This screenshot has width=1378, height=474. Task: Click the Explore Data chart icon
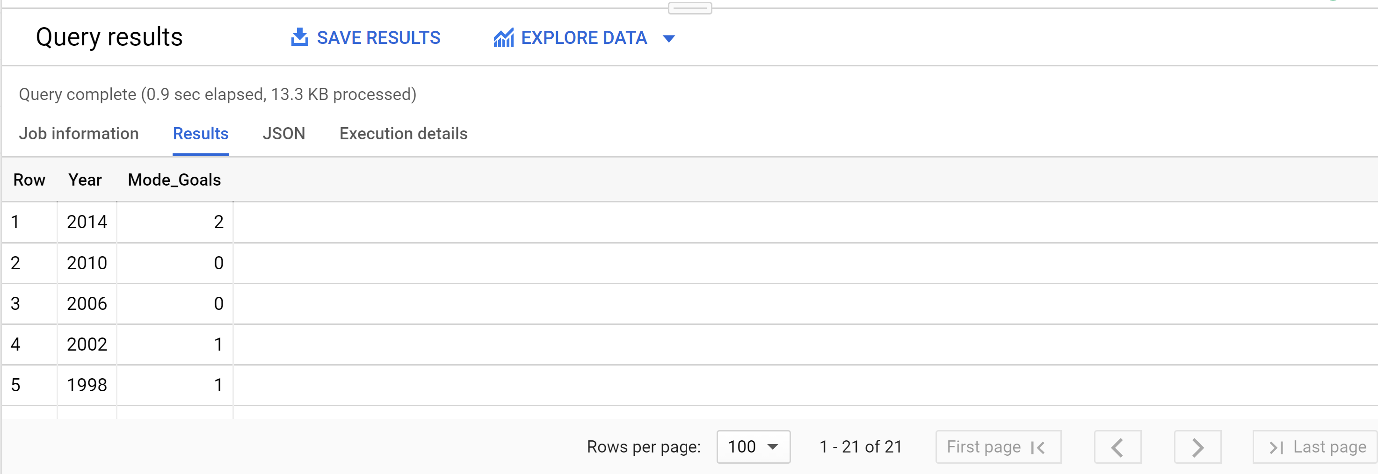[503, 37]
